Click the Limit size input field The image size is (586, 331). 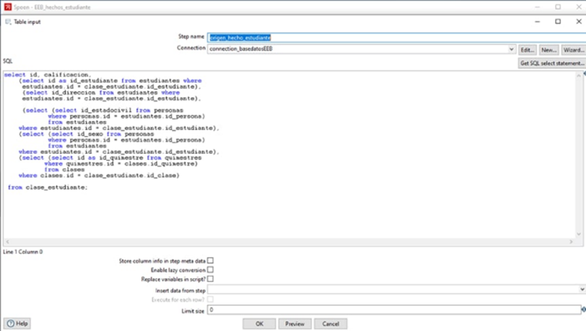[x=394, y=309]
